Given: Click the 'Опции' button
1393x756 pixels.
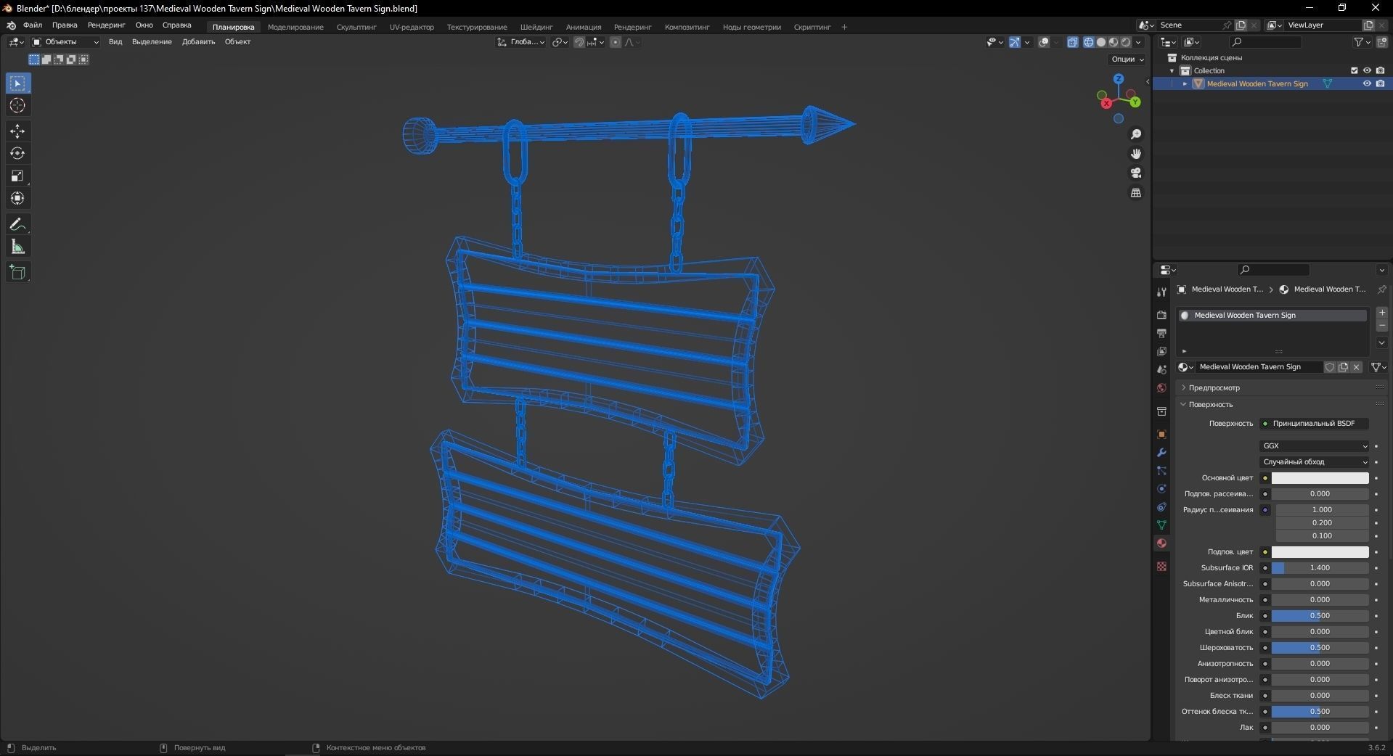Looking at the screenshot, I should click(1127, 59).
